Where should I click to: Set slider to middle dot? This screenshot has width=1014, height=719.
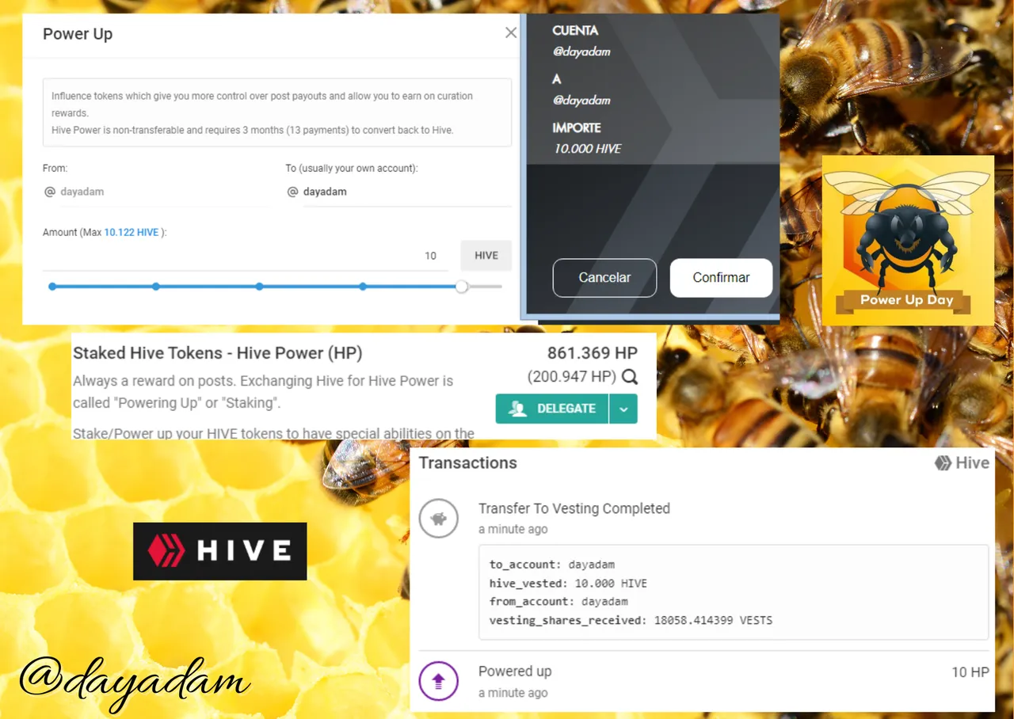click(x=259, y=287)
